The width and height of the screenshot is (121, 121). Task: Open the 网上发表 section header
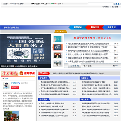point(85,99)
